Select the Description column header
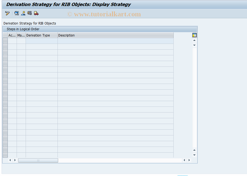The image size is (247, 176). pyautogui.click(x=116, y=35)
